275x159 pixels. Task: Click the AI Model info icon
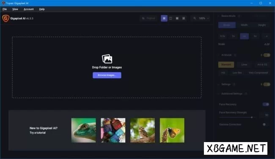[235, 55]
